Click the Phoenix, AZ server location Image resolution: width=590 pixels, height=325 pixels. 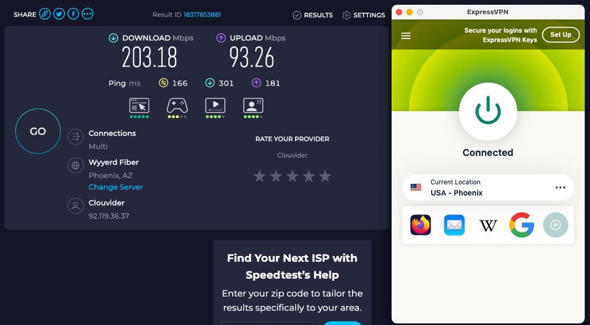[111, 175]
